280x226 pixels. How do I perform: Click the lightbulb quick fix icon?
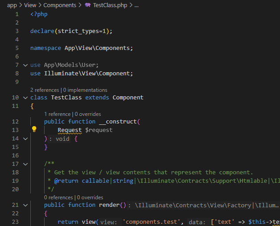tap(34, 130)
